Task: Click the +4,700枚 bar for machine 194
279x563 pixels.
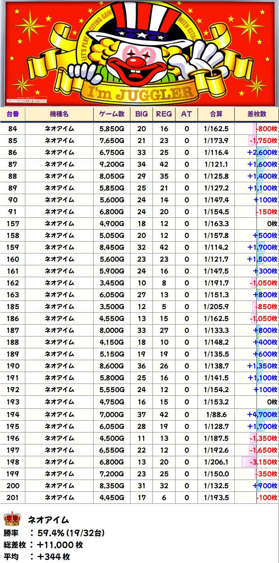Action: [262, 415]
